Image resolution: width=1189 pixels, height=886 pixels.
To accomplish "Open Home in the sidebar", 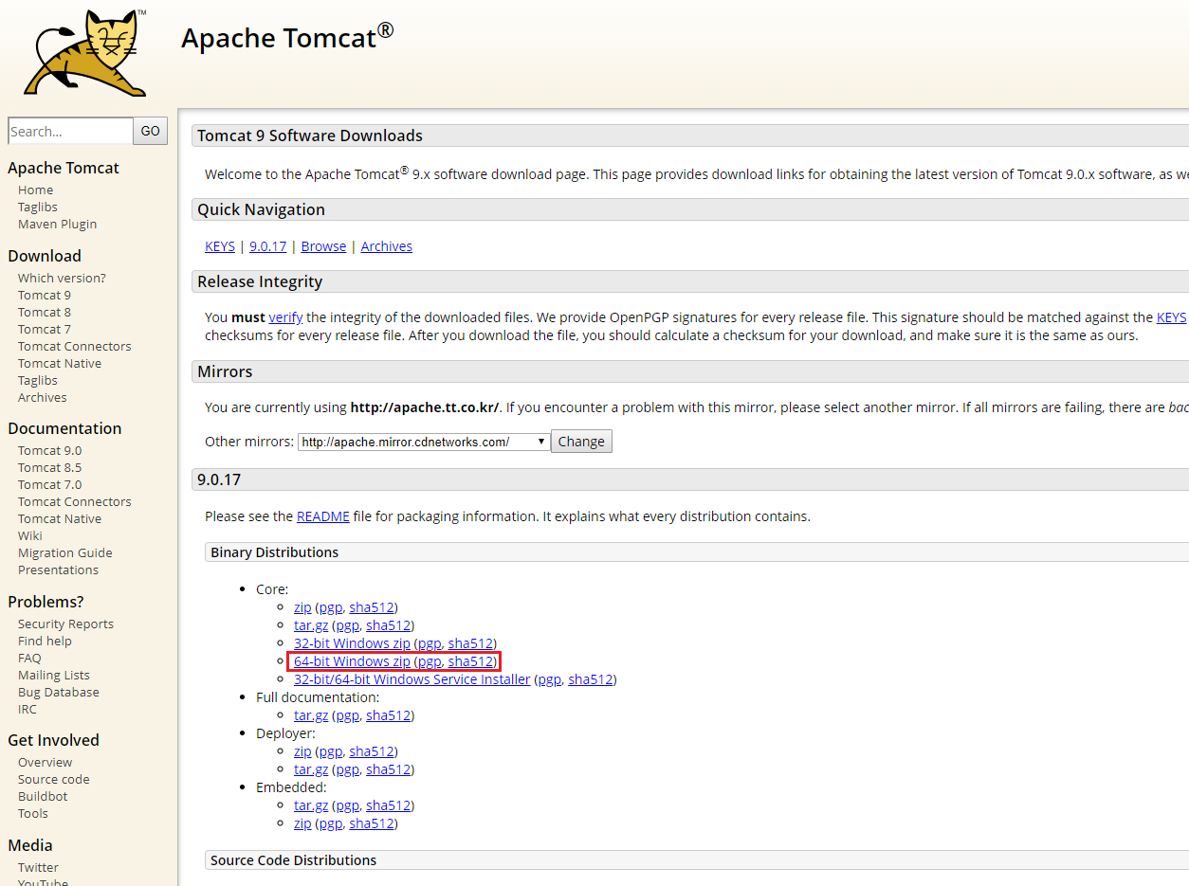I will (x=36, y=190).
